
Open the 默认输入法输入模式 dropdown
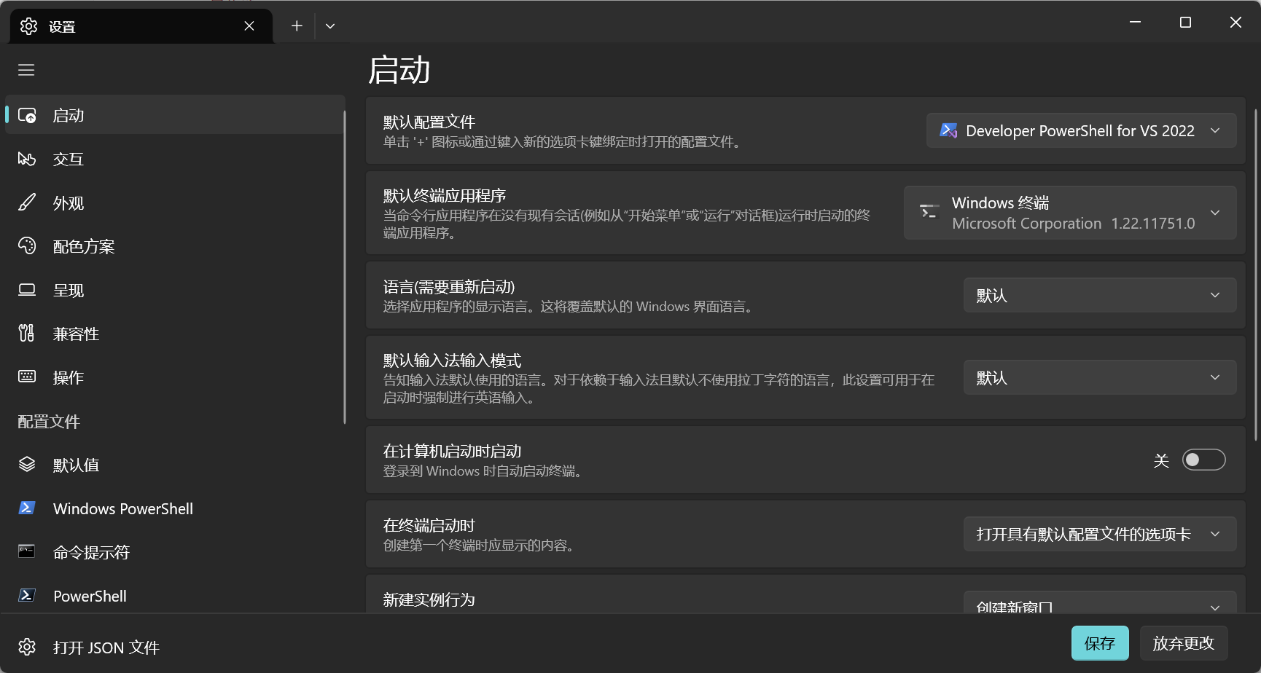(1100, 377)
